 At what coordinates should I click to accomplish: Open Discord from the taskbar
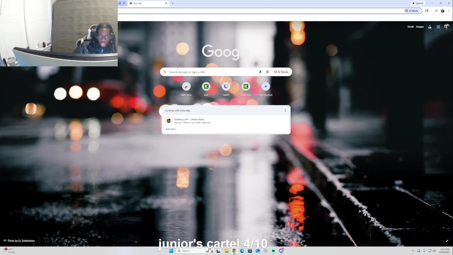pyautogui.click(x=281, y=251)
